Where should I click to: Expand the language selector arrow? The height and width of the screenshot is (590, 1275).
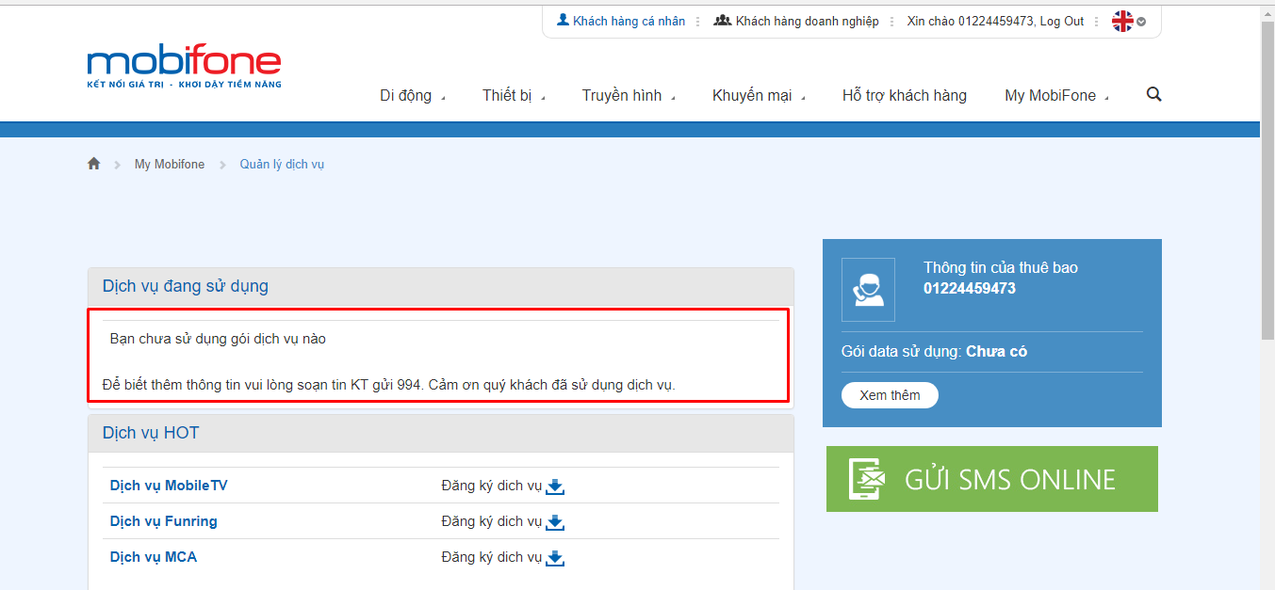click(x=1141, y=22)
